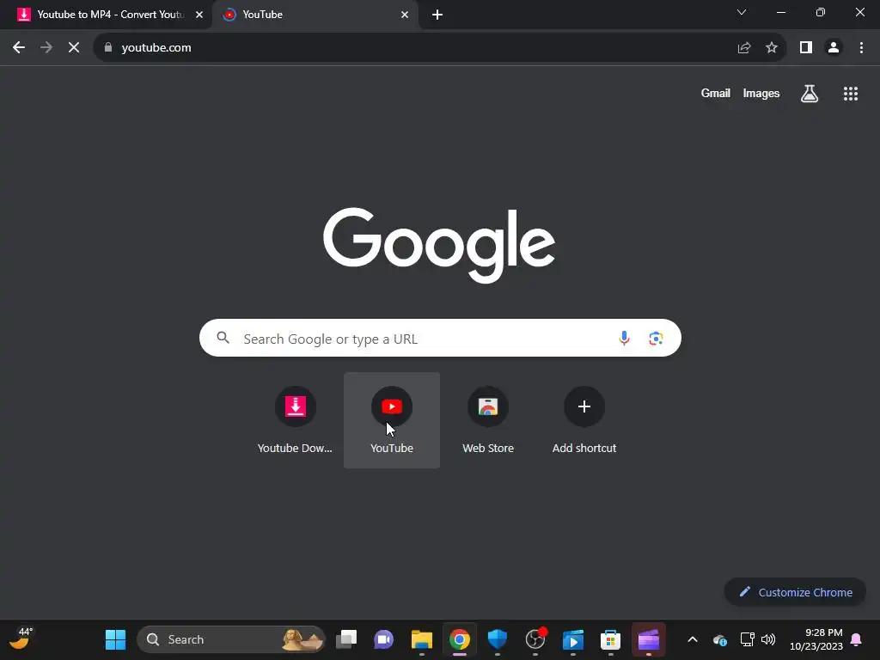Open Microsoft Store from the taskbar

click(611, 639)
